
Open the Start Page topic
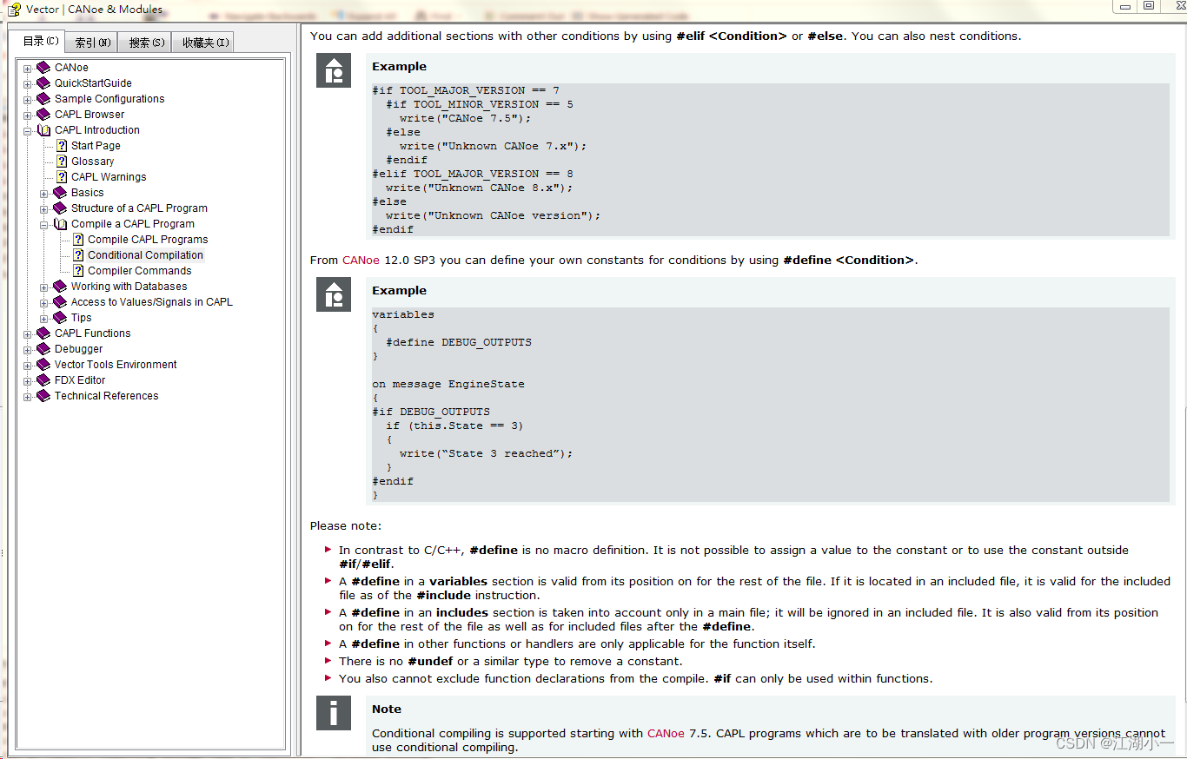click(x=96, y=146)
